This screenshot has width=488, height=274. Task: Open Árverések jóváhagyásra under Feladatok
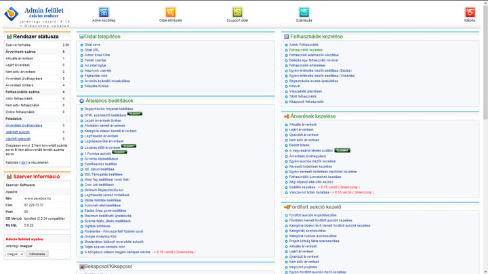(x=24, y=125)
